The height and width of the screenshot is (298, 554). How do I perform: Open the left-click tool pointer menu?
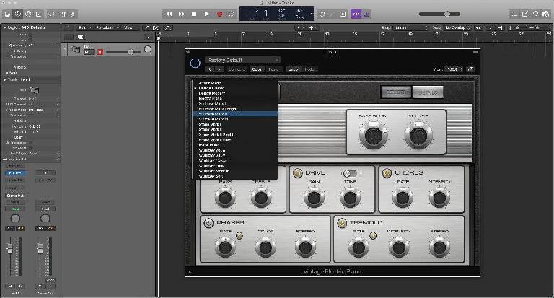299,27
